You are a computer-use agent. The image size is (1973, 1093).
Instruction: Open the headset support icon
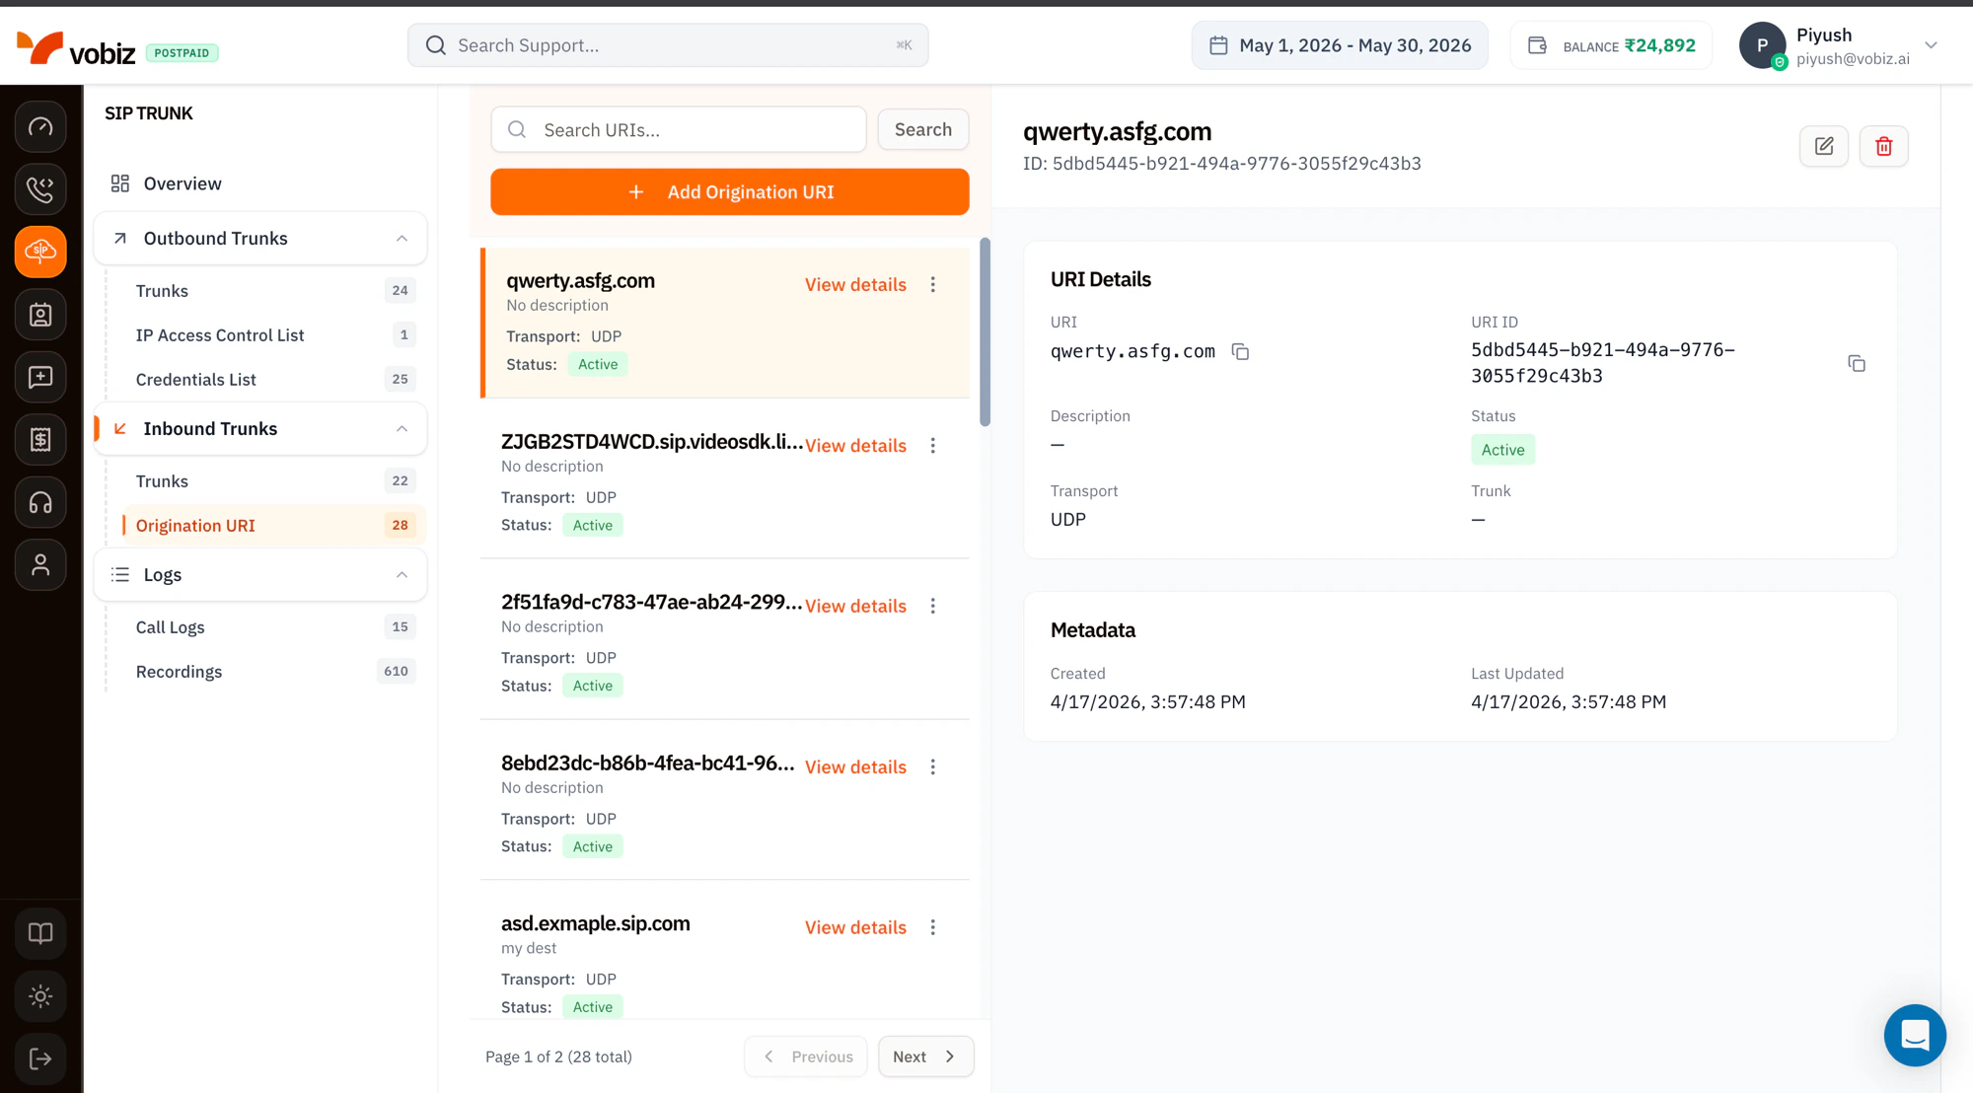click(40, 503)
